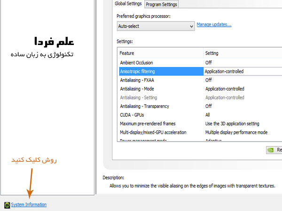Open the Manage updates link
The width and height of the screenshot is (282, 211).
214,24
